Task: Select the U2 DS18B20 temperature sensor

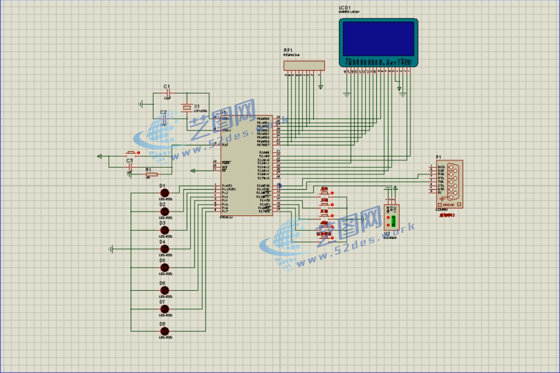Action: [391, 218]
